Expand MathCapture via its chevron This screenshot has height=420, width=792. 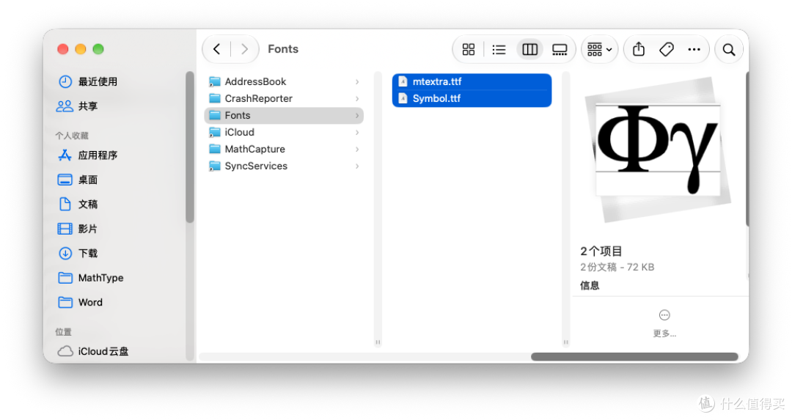pyautogui.click(x=357, y=150)
